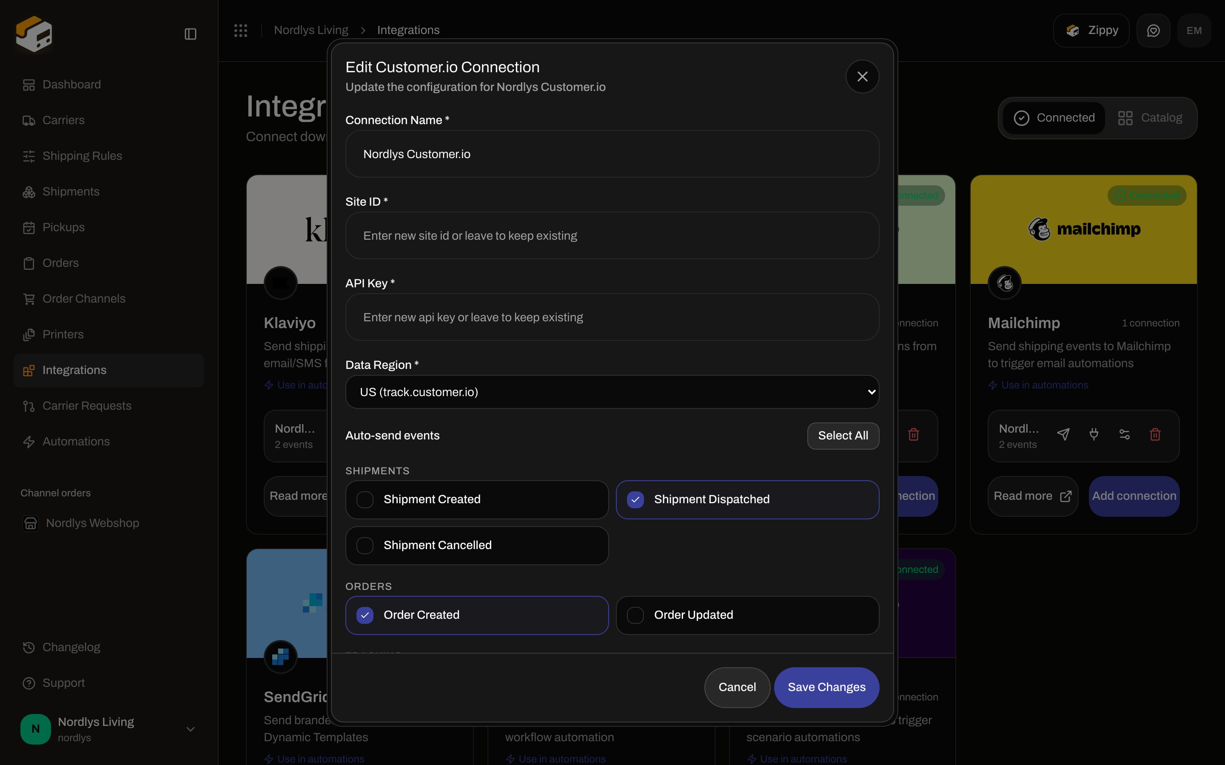Click Mailchimp Add connection button
The height and width of the screenshot is (765, 1225).
coord(1134,496)
